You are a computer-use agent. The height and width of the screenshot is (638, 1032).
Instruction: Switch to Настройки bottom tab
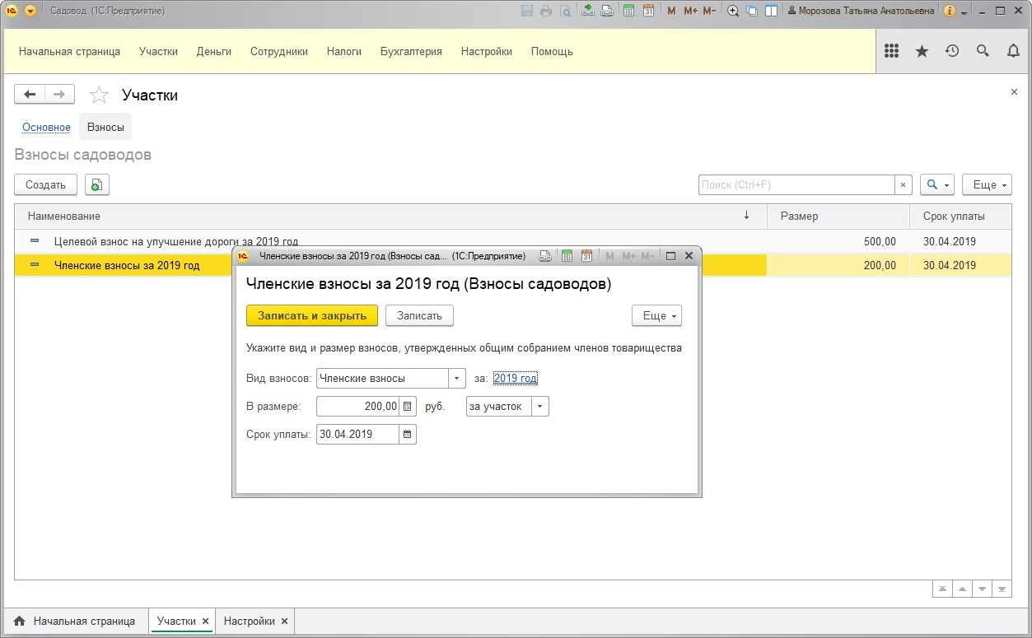249,622
